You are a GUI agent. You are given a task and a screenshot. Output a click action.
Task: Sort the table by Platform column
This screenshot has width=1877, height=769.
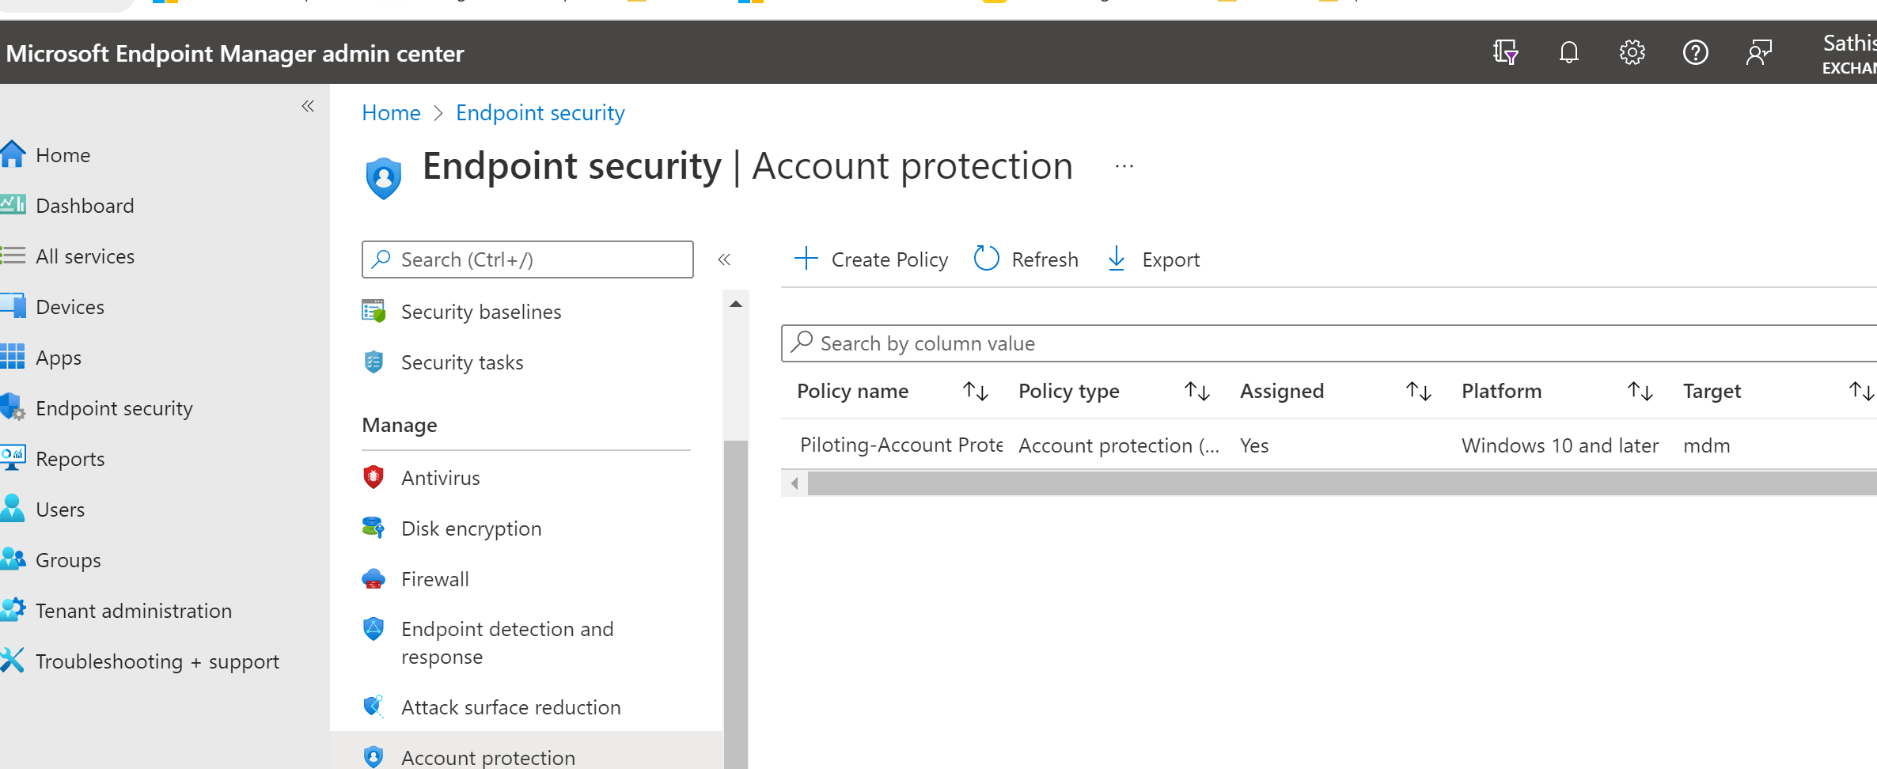click(x=1640, y=390)
